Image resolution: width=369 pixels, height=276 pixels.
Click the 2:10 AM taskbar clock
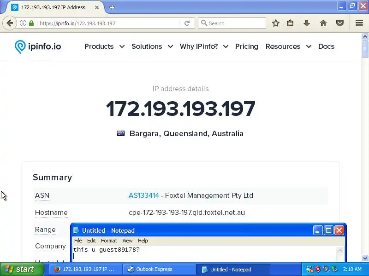pos(352,269)
